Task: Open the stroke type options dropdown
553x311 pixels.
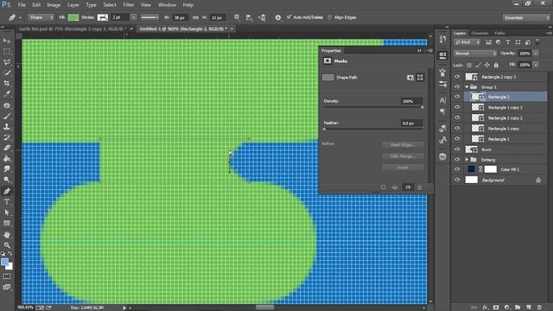Action: [x=149, y=17]
